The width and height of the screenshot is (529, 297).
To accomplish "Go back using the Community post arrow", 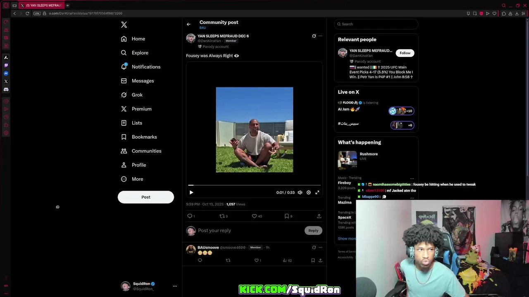I will pos(188,24).
